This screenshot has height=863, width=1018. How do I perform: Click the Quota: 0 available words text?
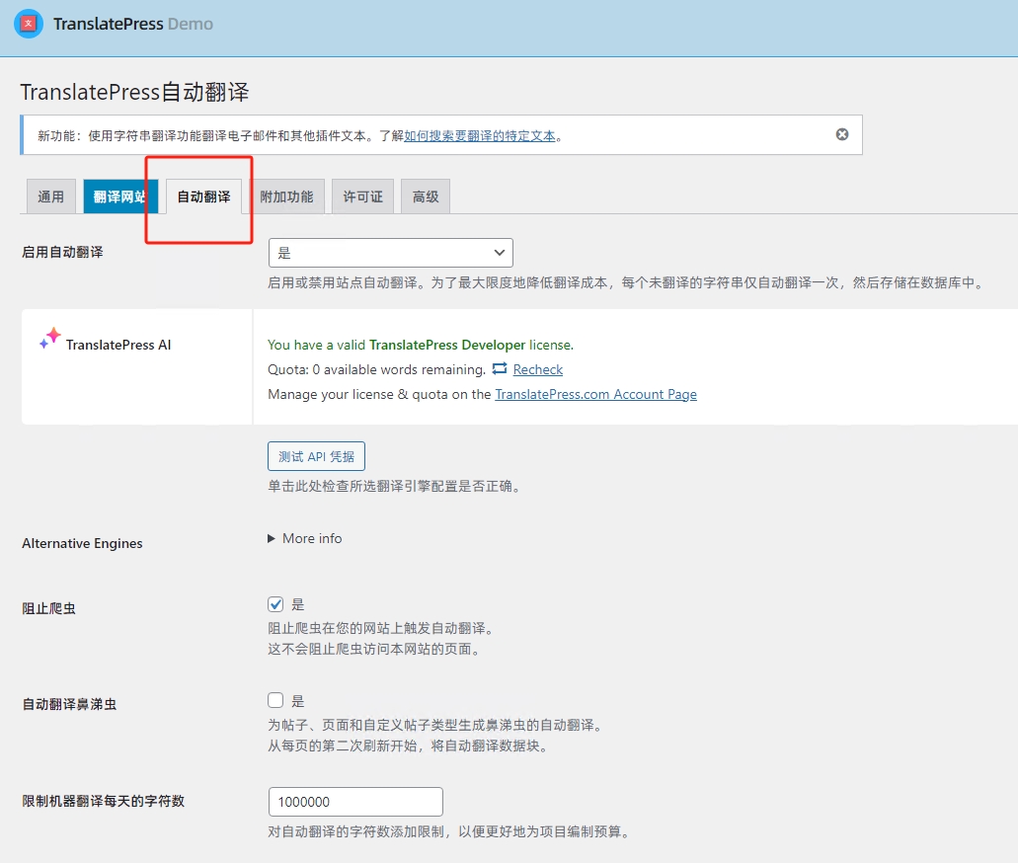coord(376,369)
